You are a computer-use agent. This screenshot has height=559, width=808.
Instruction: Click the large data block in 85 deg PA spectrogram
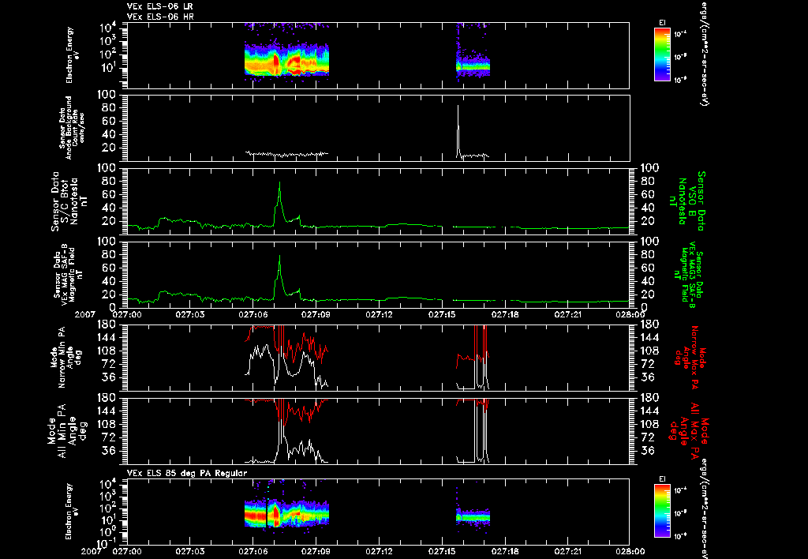[x=286, y=514]
